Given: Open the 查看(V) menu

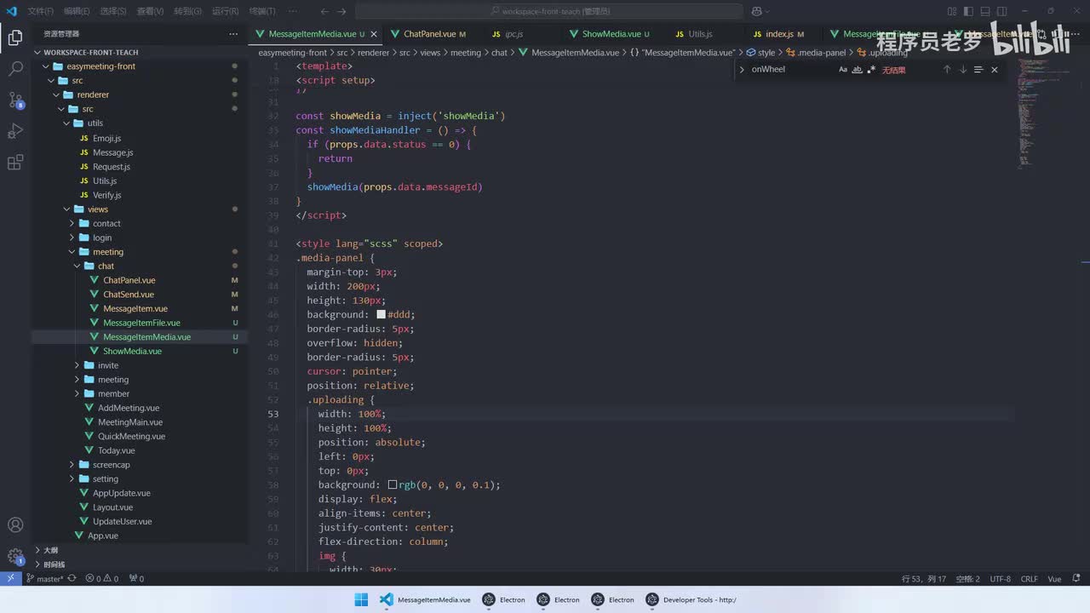Looking at the screenshot, I should click(x=150, y=11).
